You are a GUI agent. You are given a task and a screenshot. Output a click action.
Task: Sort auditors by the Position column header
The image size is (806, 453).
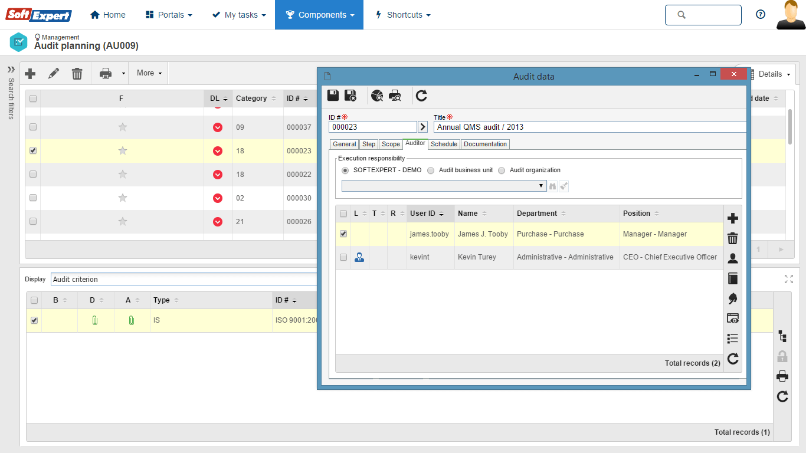671,214
